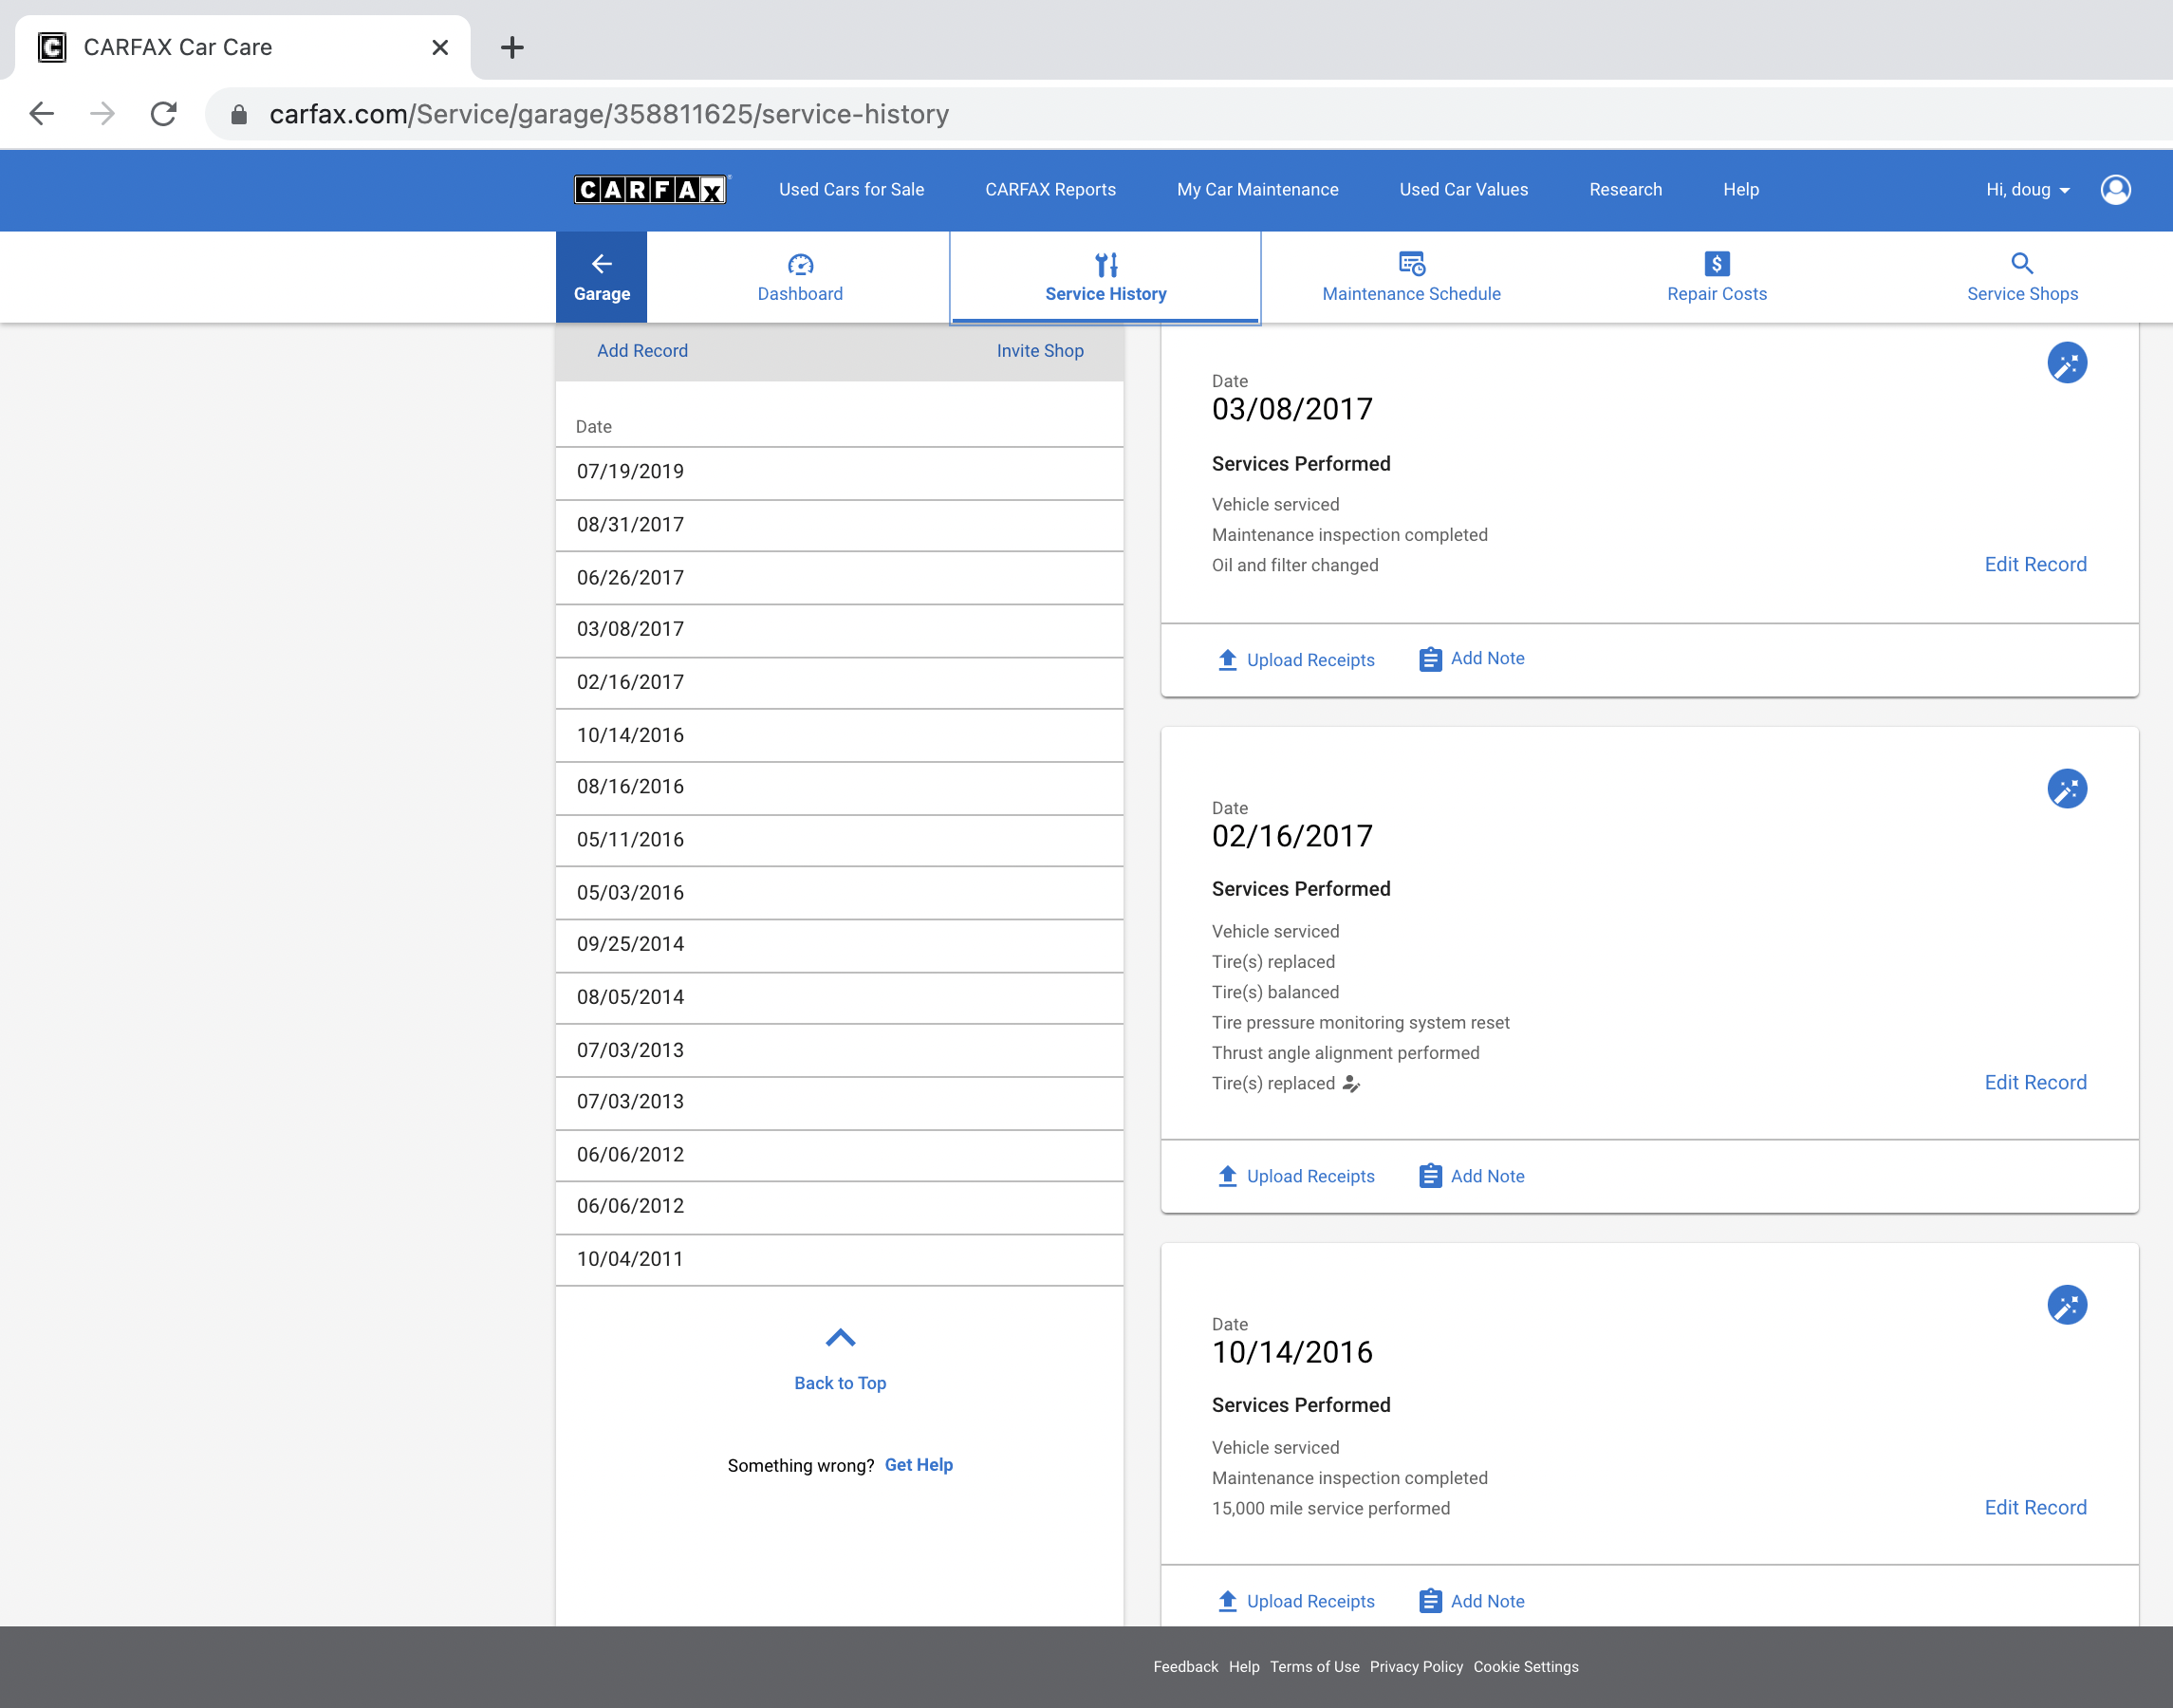
Task: Select the 10/14/2016 date row in list
Action: pos(839,735)
